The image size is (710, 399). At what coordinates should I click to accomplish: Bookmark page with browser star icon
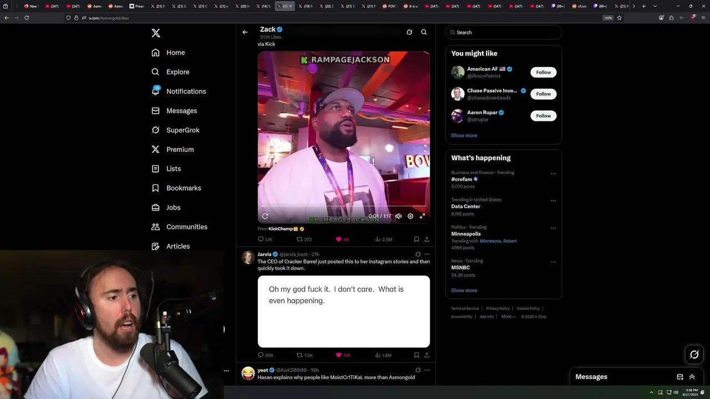click(x=619, y=18)
